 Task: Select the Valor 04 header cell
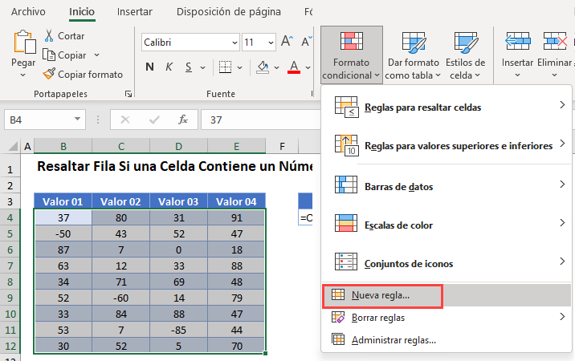point(236,201)
